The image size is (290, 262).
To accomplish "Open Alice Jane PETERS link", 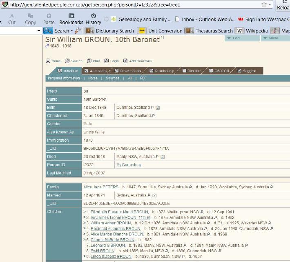I will pyautogui.click(x=101, y=187).
